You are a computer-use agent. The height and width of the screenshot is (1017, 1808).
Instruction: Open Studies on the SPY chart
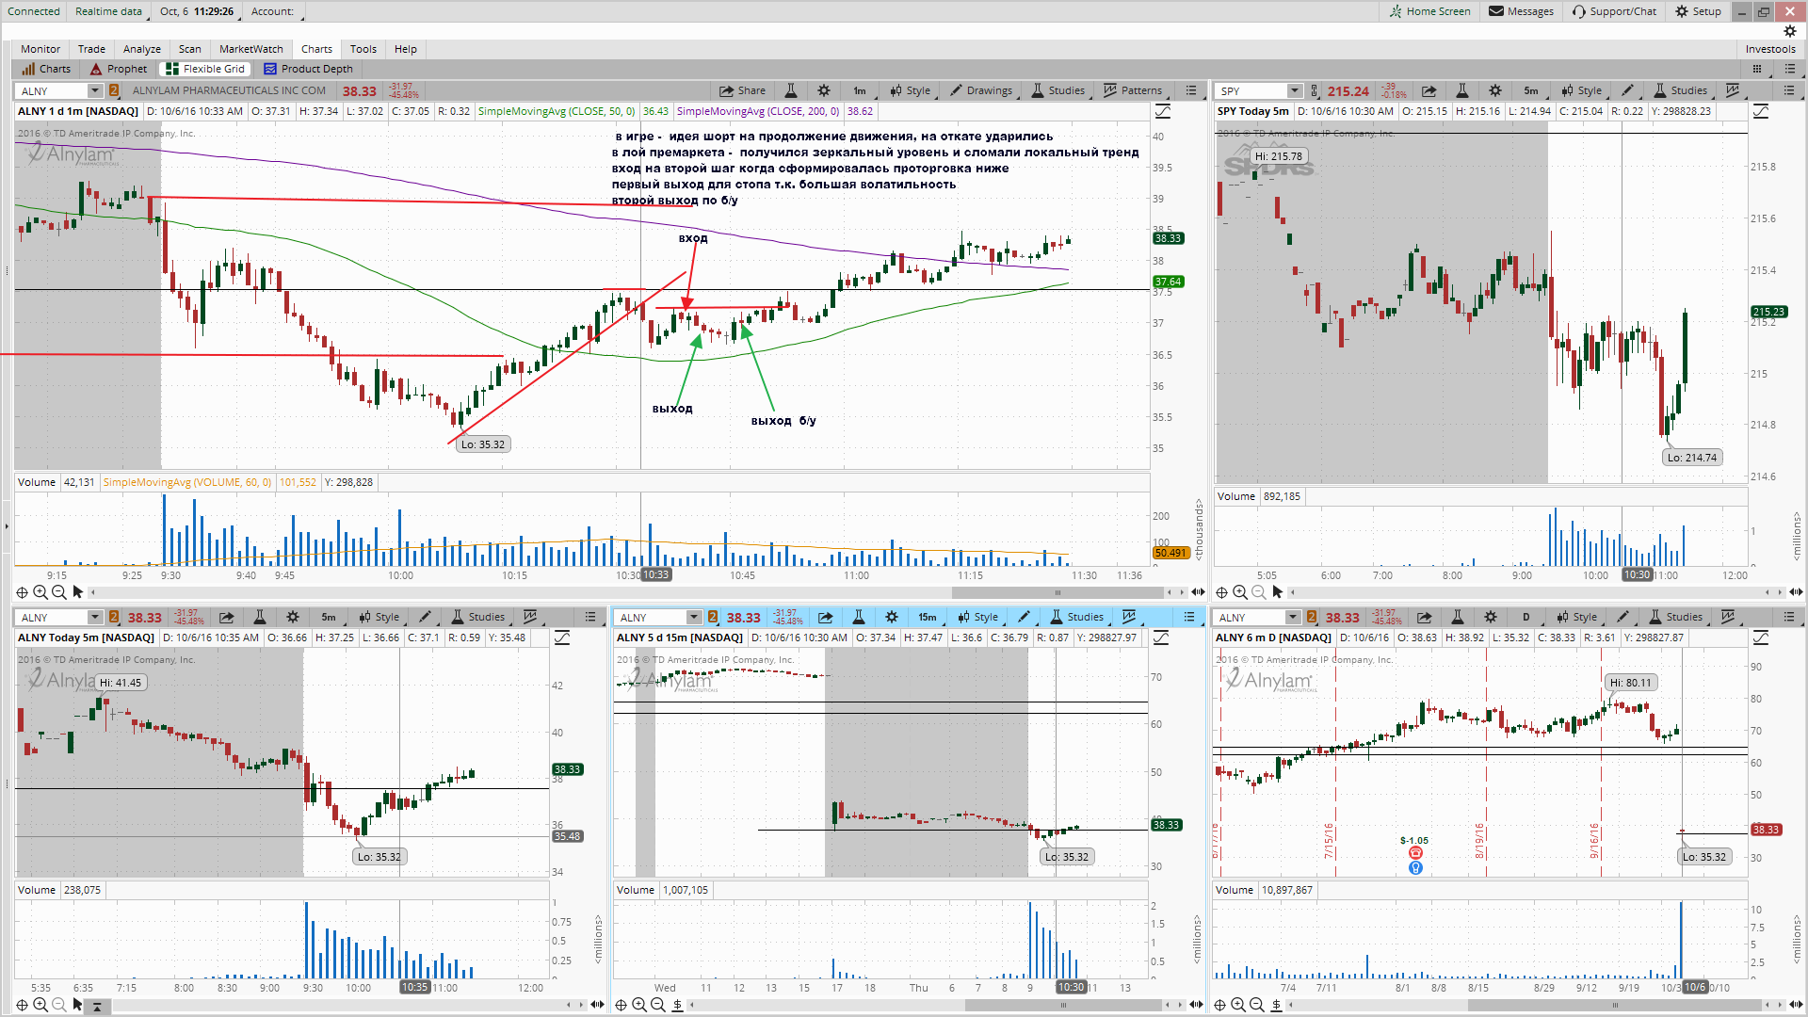[1681, 90]
